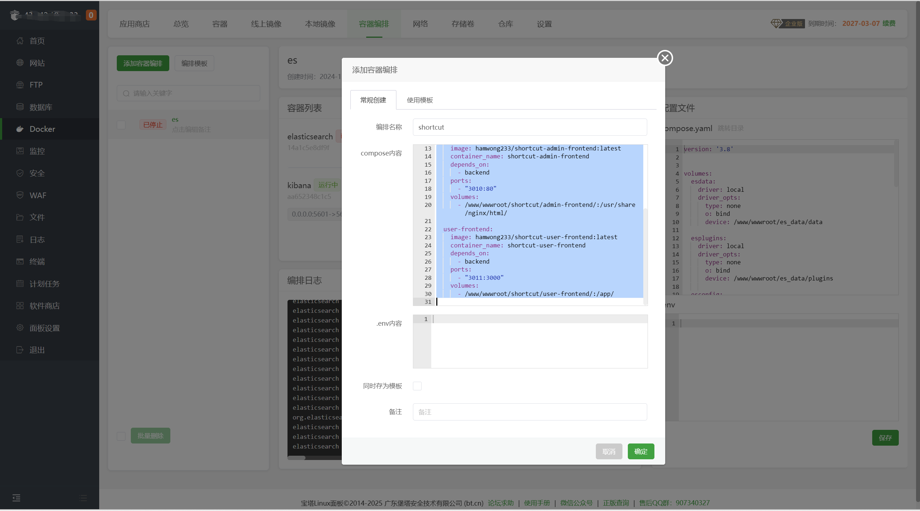Click into the 备注 input field
The width and height of the screenshot is (920, 511).
(530, 412)
